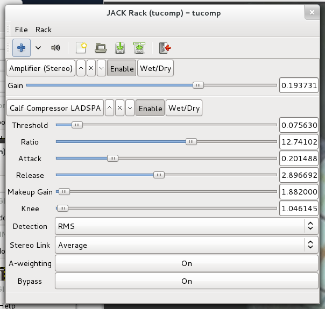The image size is (325, 309).
Task: Click the Save As icon in toolbar
Action: (139, 48)
